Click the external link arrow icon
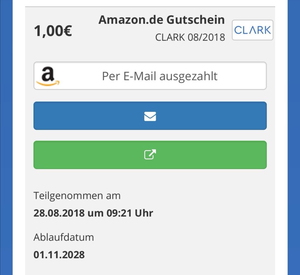 pos(150,154)
